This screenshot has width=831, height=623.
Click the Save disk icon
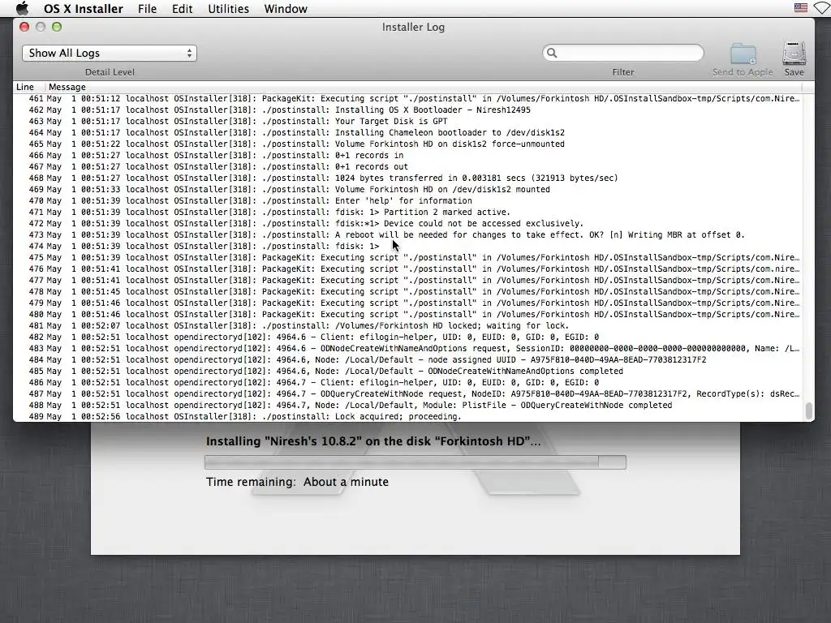(x=794, y=53)
